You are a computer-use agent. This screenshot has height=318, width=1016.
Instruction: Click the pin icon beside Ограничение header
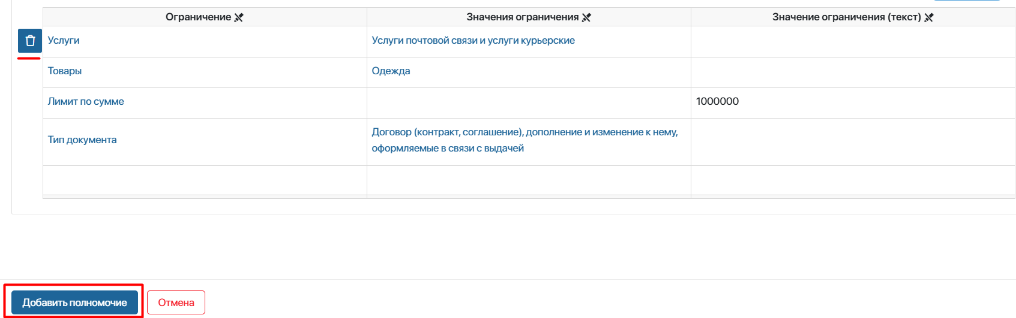click(239, 17)
